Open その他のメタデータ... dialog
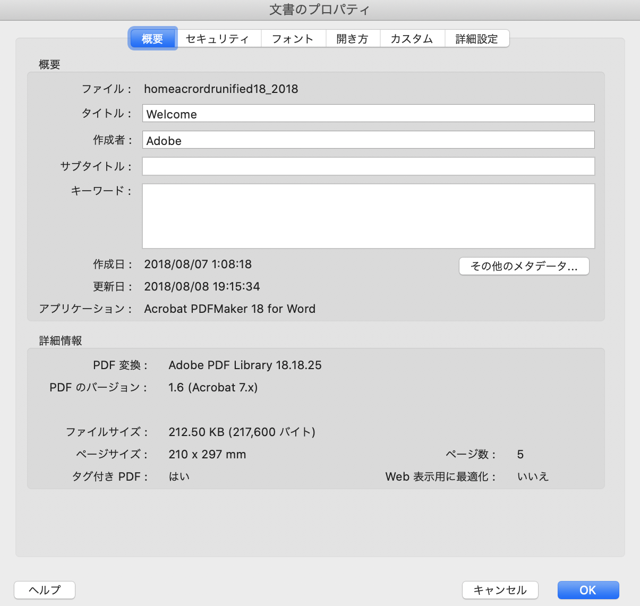Image resolution: width=640 pixels, height=606 pixels. [x=524, y=266]
